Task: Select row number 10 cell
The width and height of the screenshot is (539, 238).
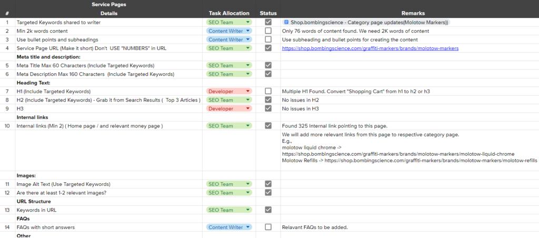Action: tap(7, 126)
